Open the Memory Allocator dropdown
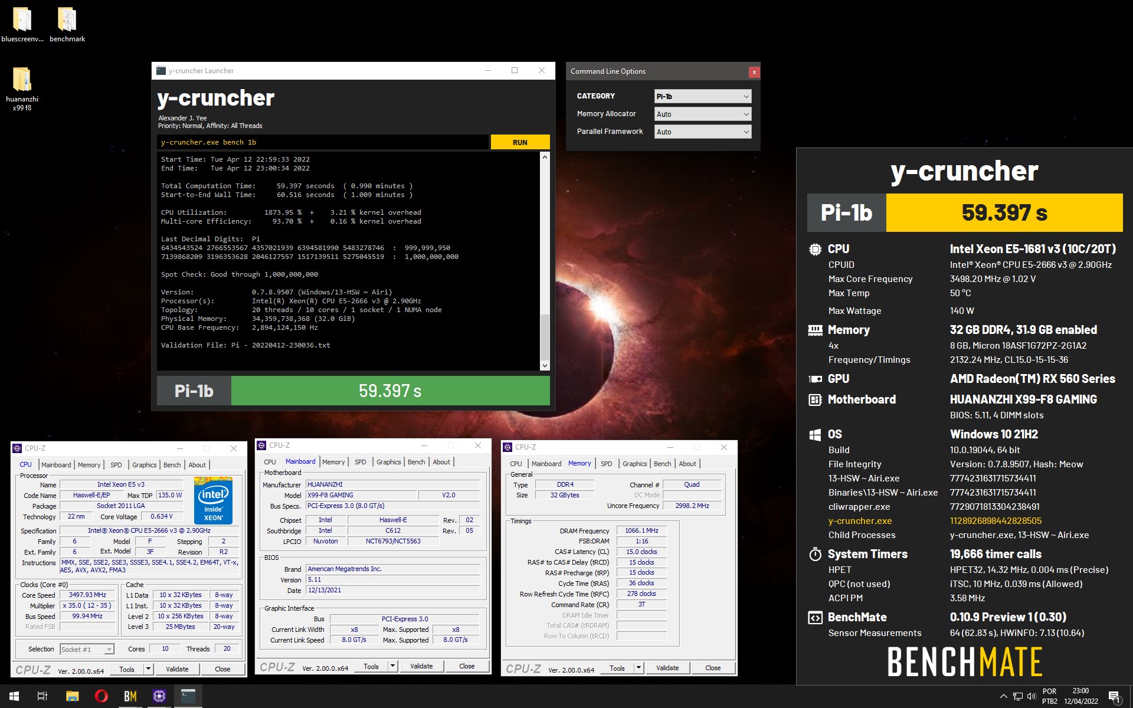1133x708 pixels. 703,114
